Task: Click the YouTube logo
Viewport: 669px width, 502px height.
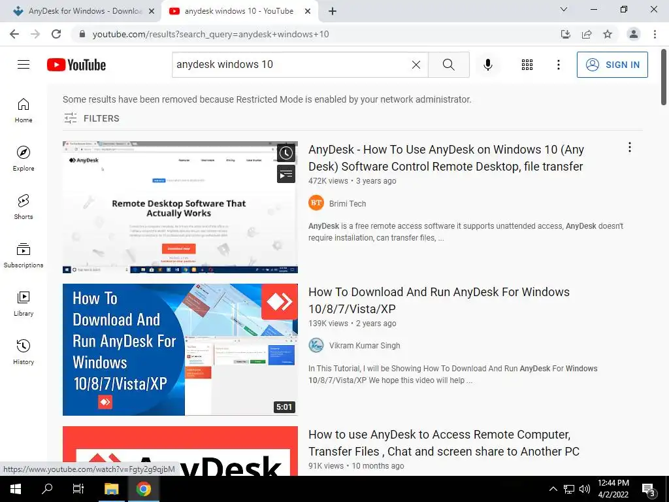Action: click(76, 65)
